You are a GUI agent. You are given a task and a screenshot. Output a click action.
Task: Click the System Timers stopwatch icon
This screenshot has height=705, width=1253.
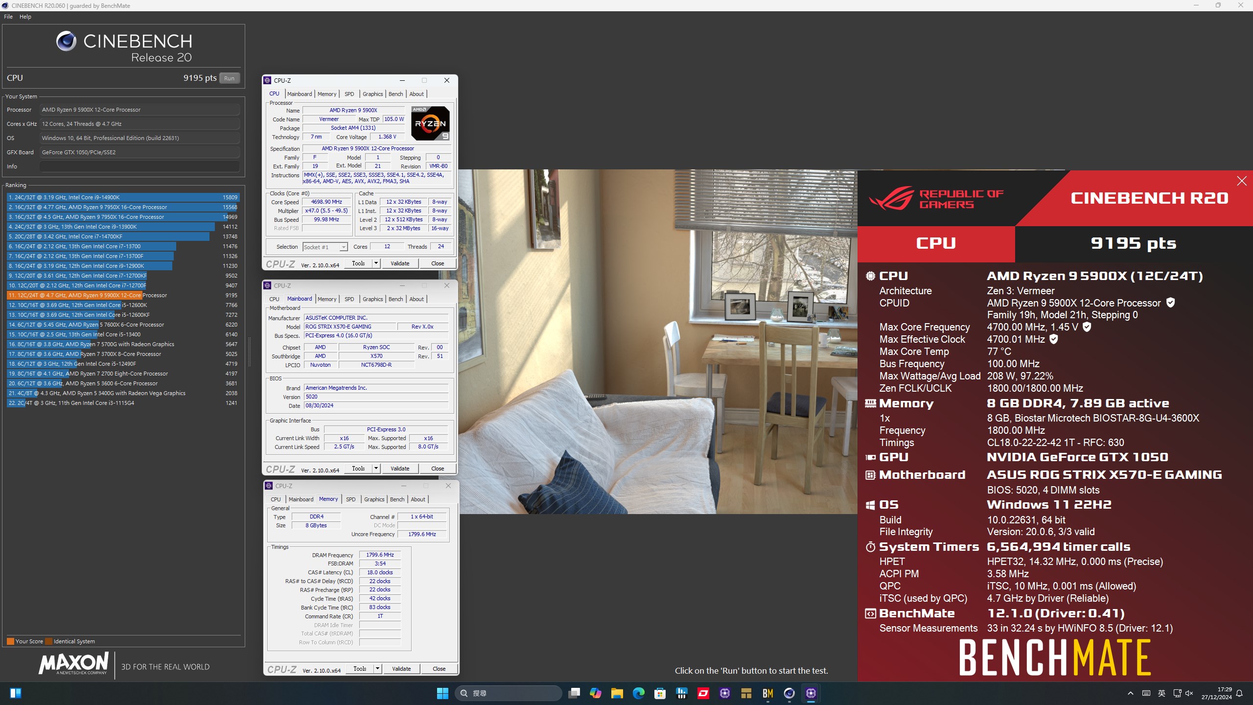point(870,547)
